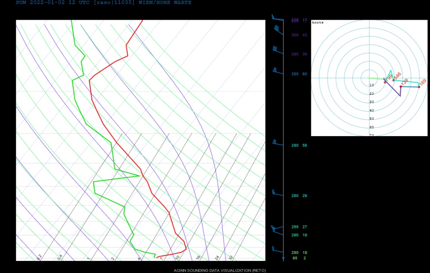
Task: Click the 290 19 wind reading
Action: pyautogui.click(x=299, y=235)
